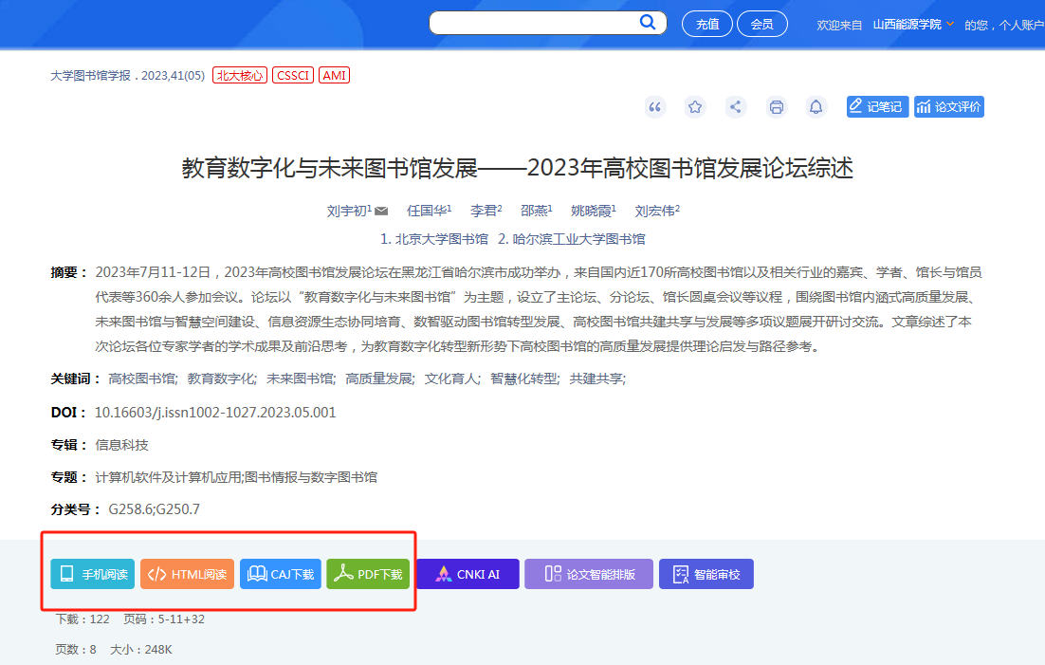Download the CAJ file
This screenshot has width=1045, height=665.
point(281,574)
